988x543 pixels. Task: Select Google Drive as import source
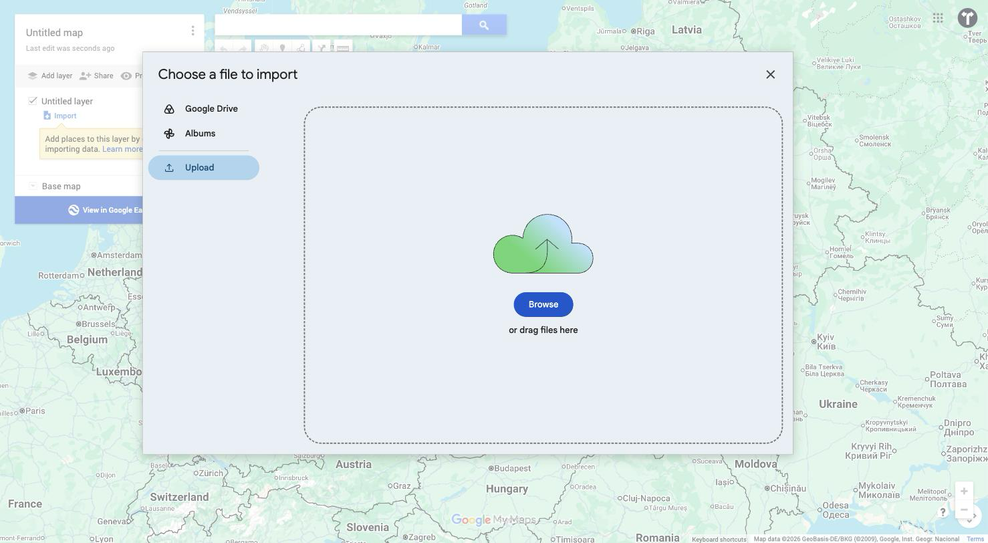pos(203,109)
